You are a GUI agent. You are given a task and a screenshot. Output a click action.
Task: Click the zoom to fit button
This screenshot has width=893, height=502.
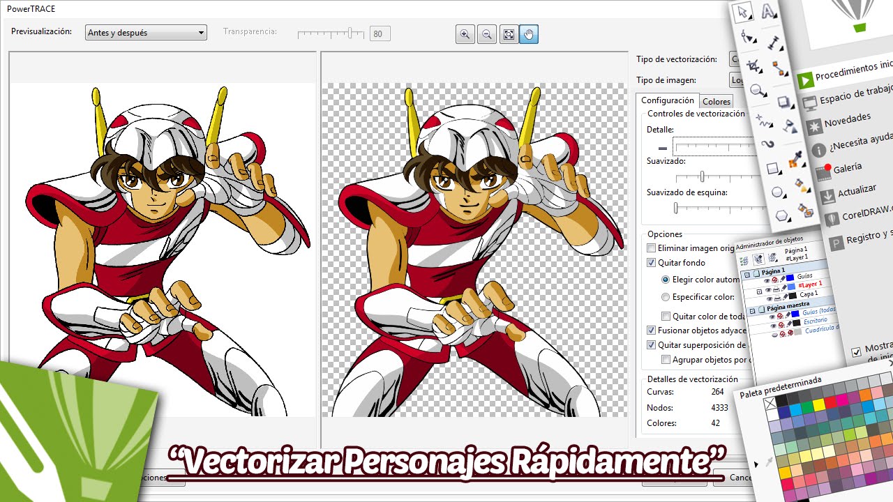509,34
